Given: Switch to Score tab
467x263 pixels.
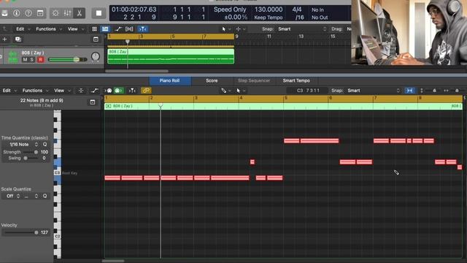Looking at the screenshot, I should (x=212, y=80).
